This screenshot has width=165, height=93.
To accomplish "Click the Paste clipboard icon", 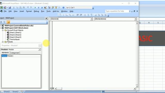I will click(x=20, y=7).
